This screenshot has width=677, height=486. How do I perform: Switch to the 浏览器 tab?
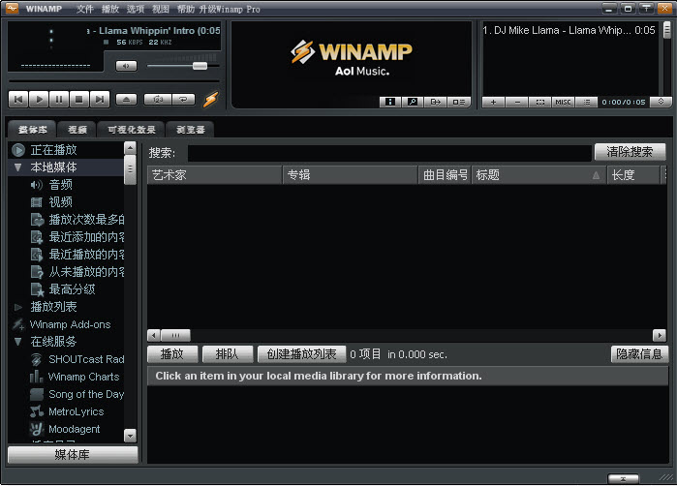pos(191,130)
